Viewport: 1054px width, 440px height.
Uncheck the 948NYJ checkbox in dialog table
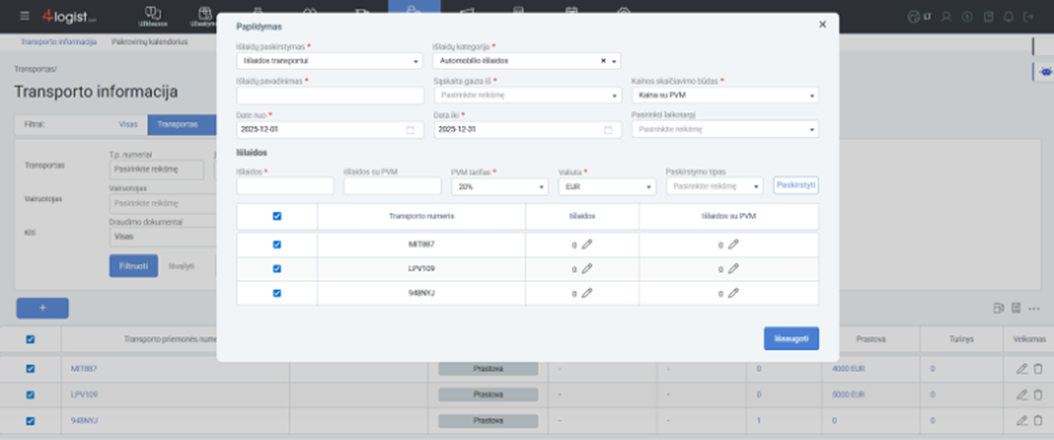277,293
